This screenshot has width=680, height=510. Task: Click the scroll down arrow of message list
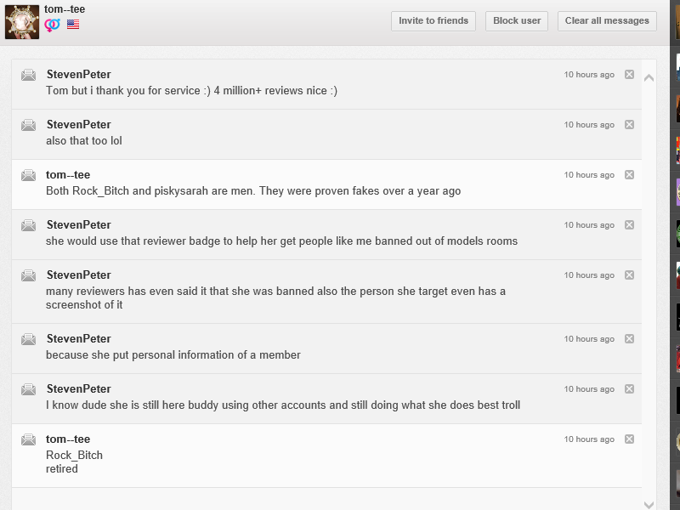click(x=649, y=505)
